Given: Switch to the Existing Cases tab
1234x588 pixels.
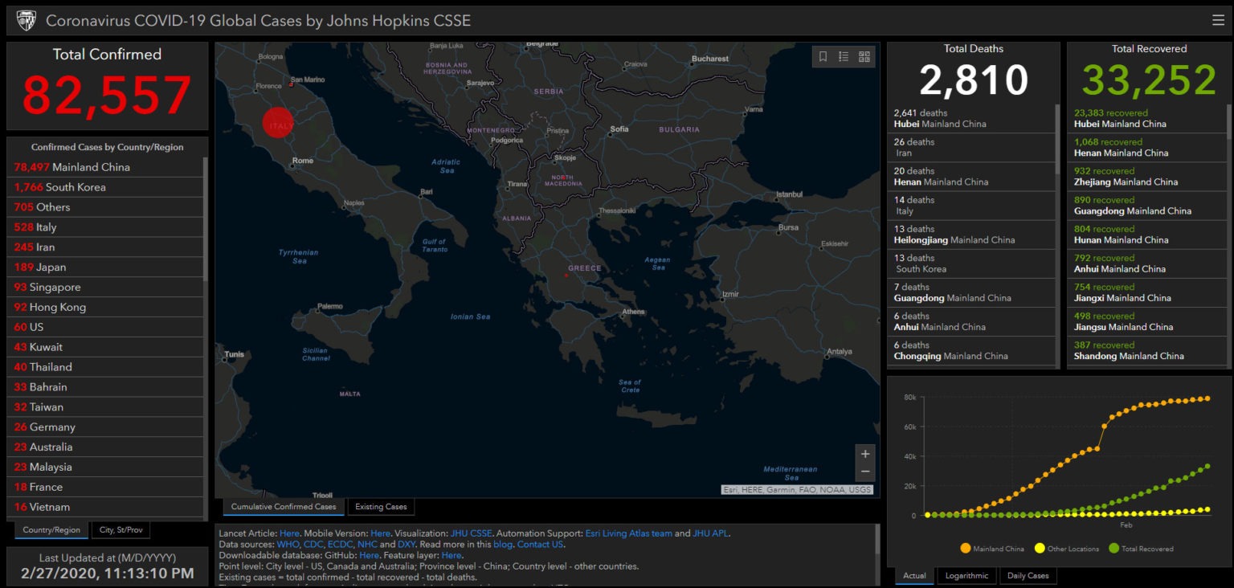Looking at the screenshot, I should click(x=381, y=506).
